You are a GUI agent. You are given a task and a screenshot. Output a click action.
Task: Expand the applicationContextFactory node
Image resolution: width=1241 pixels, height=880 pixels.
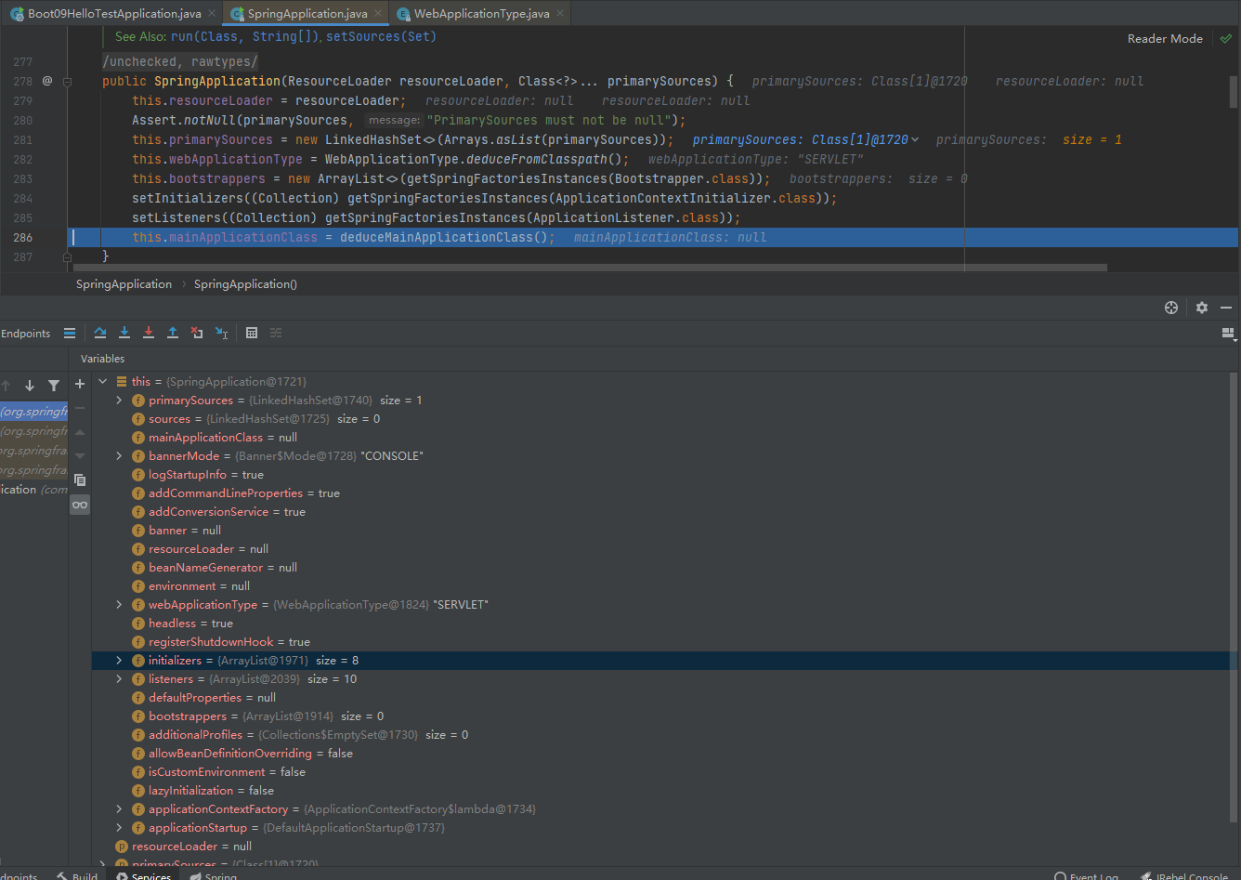pos(119,809)
